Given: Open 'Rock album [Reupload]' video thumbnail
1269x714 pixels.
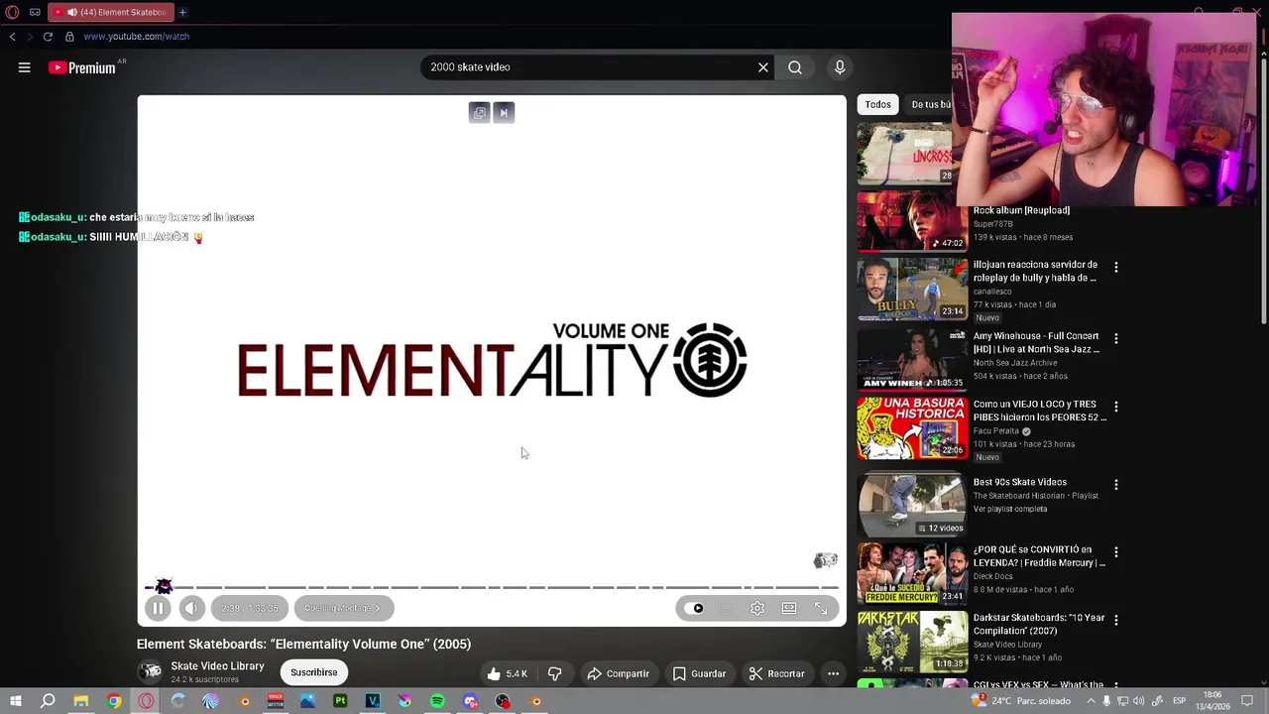Looking at the screenshot, I should [912, 222].
